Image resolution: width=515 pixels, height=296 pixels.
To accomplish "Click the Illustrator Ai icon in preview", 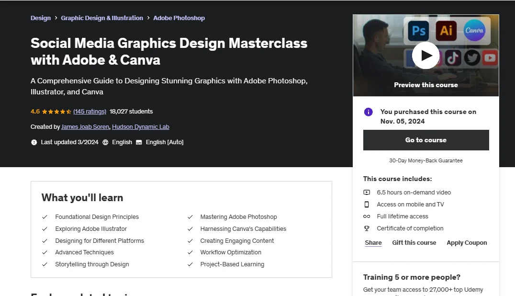I will pos(446,31).
